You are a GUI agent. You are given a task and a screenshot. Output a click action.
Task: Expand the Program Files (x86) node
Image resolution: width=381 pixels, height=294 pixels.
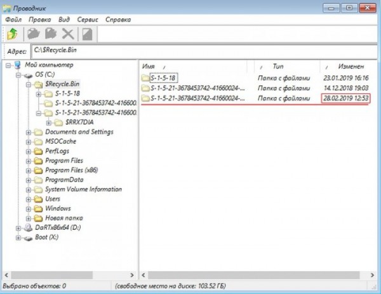coord(29,171)
